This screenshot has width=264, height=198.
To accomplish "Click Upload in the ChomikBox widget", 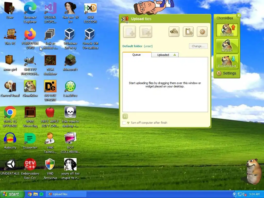I will (227, 30).
